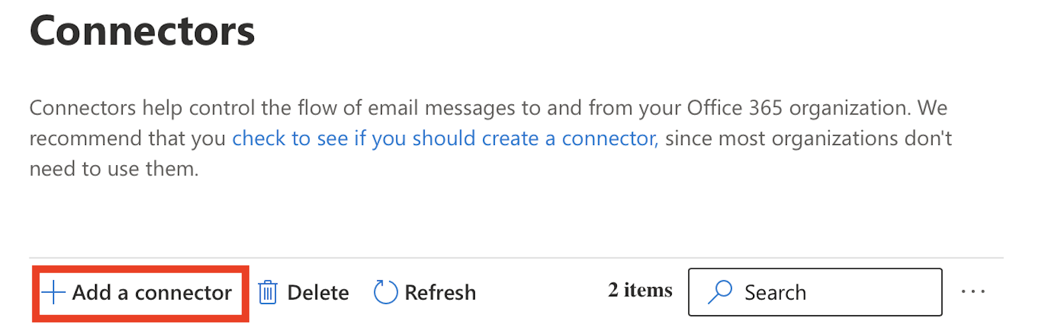Click the "Add a connector" label

(x=152, y=293)
